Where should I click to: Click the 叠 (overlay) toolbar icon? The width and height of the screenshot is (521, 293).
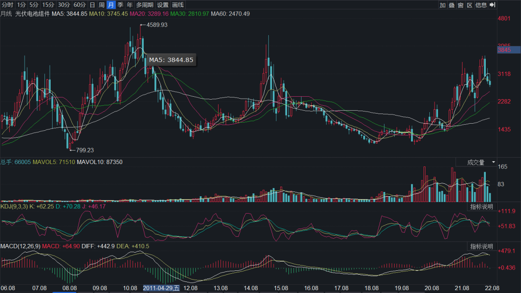point(452,5)
